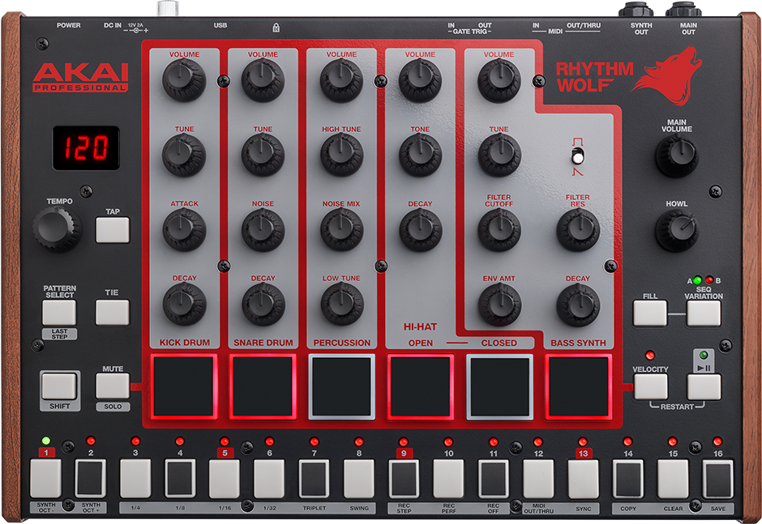Image resolution: width=762 pixels, height=524 pixels.
Task: Click the Bass Synth Tune knob
Action: click(x=499, y=155)
